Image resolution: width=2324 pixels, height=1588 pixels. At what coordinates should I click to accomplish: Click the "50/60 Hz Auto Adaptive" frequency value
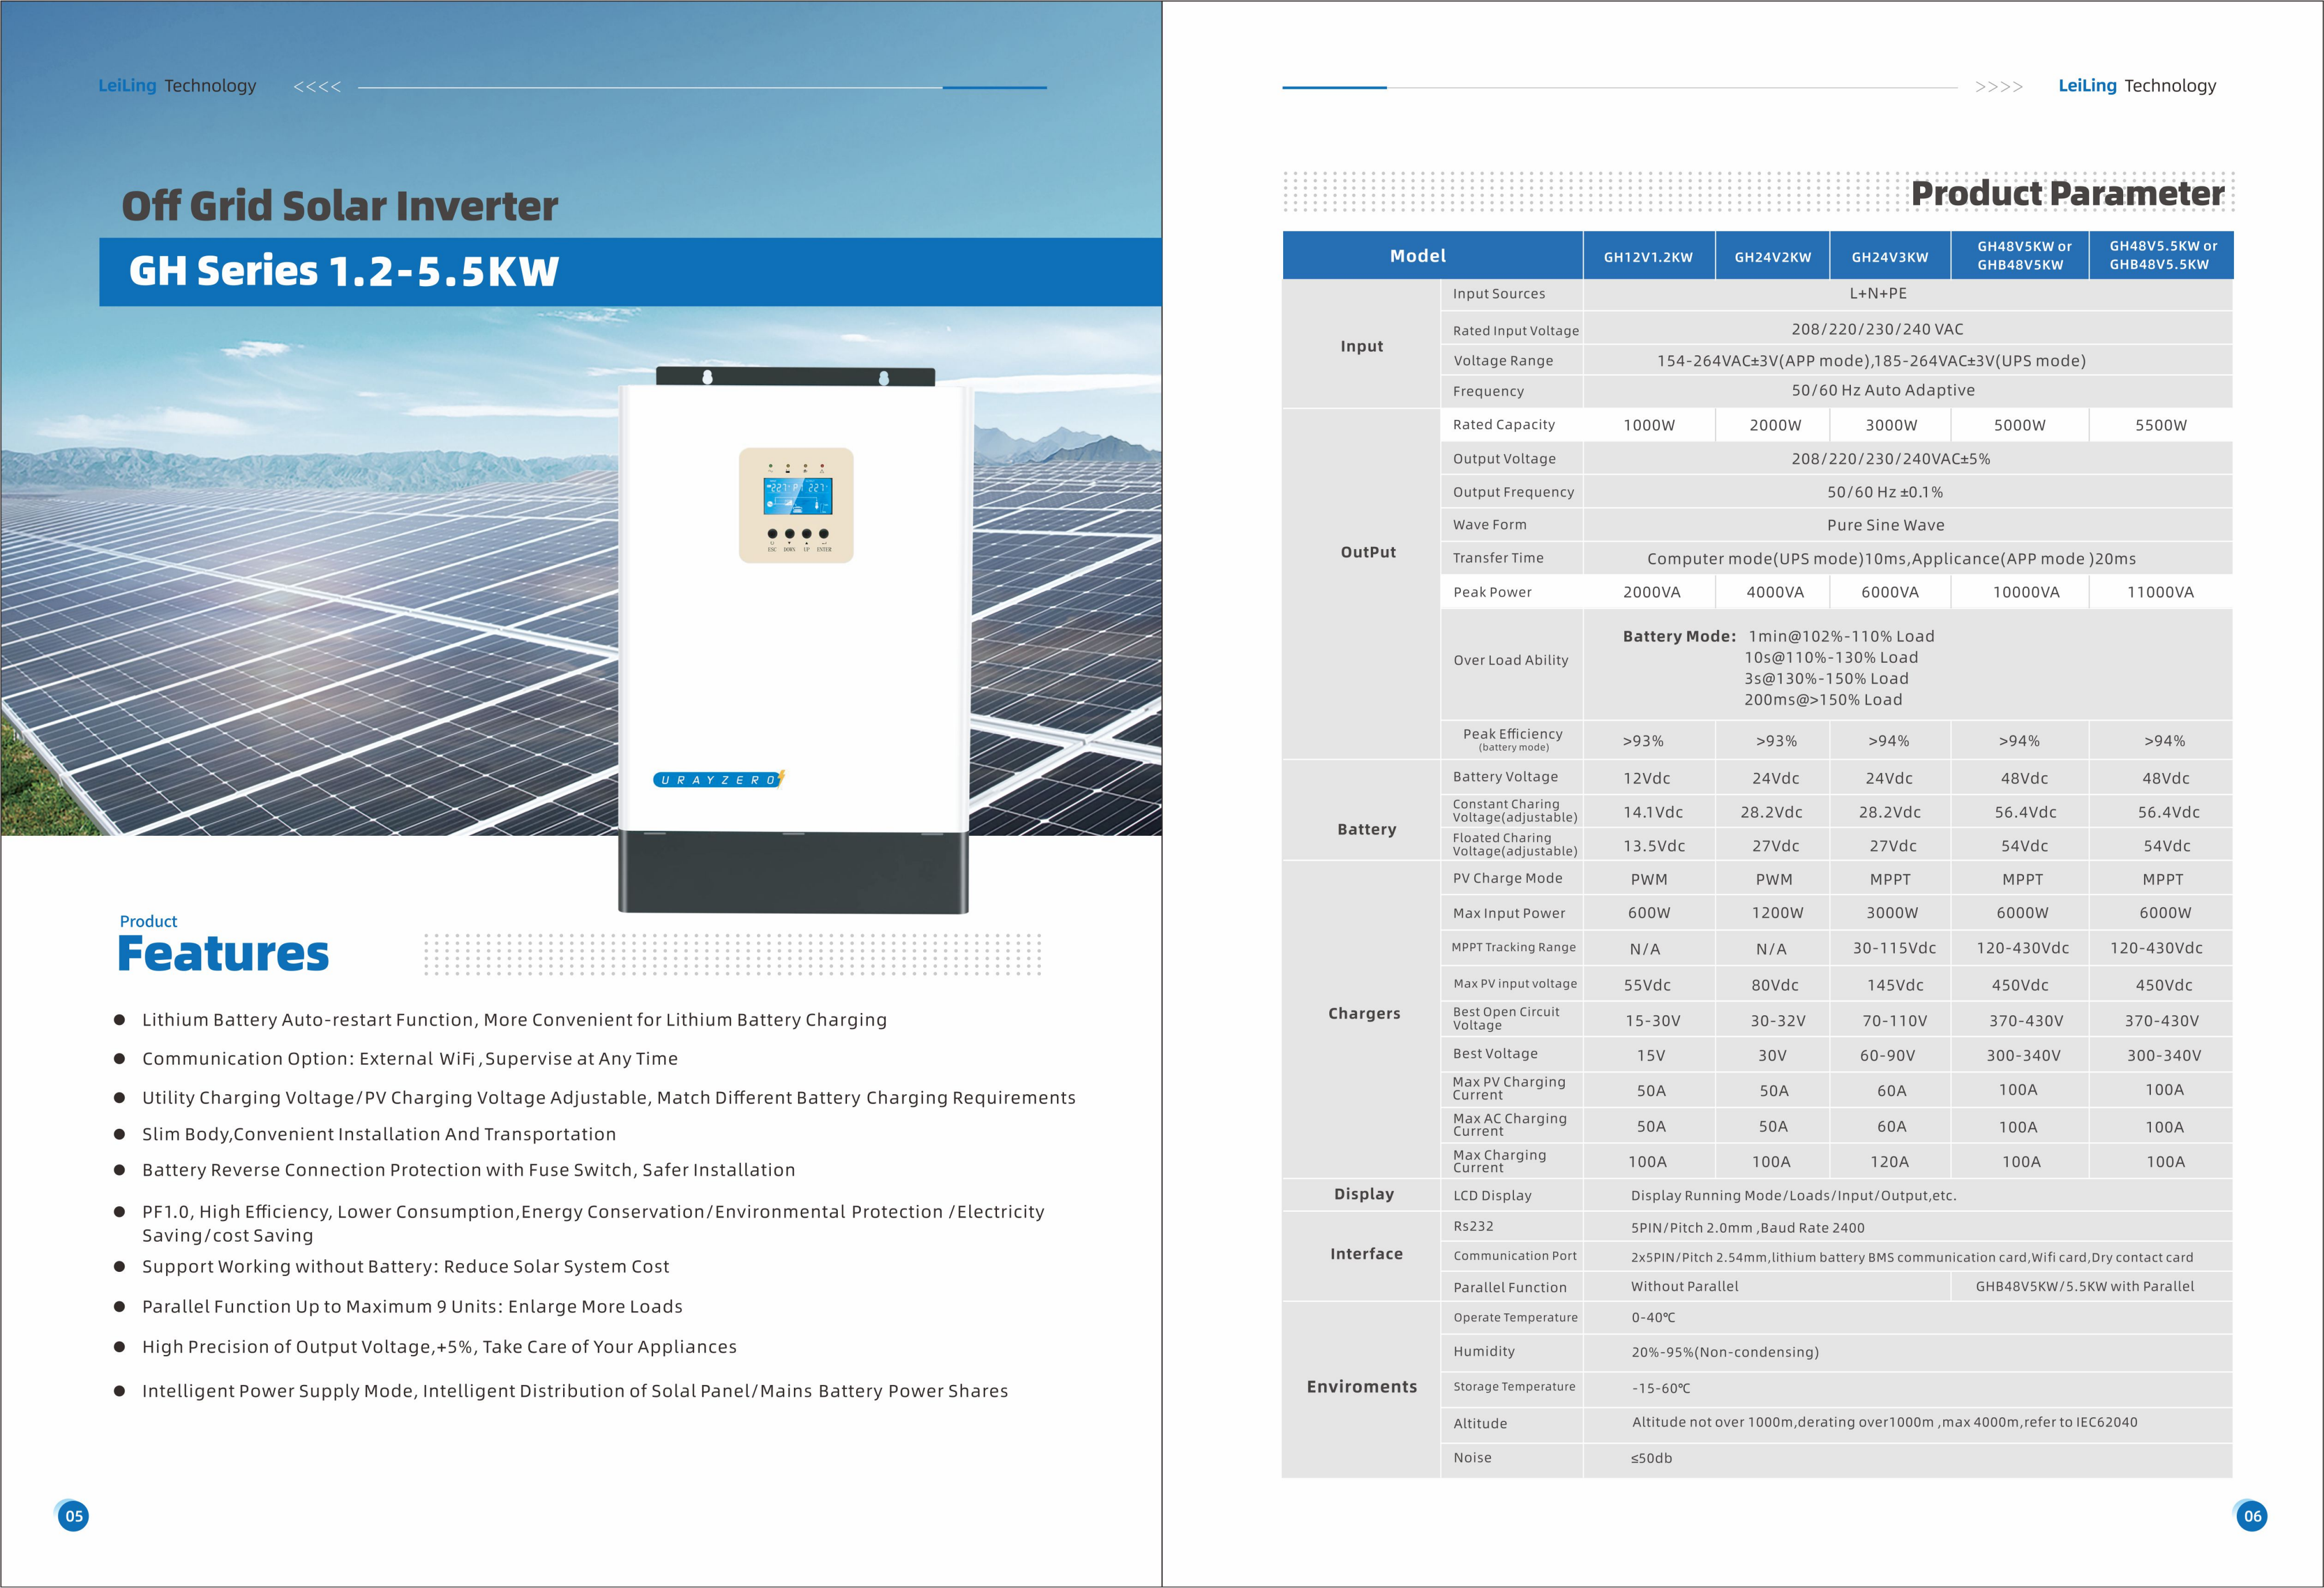pyautogui.click(x=1883, y=391)
